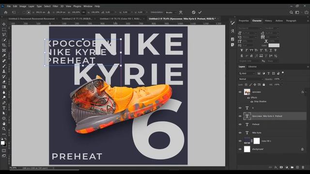Click the All Caps button in Character panel
This screenshot has height=174, width=310.
click(x=251, y=50)
